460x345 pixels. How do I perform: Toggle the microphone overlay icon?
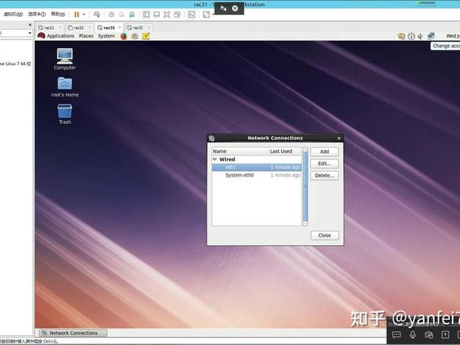pos(412,335)
